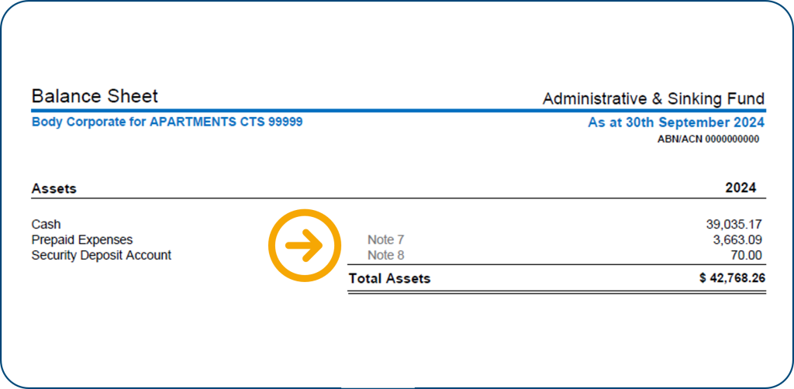Click the double underline beneath the total
Viewport: 794px width, 389px height.
[557, 292]
